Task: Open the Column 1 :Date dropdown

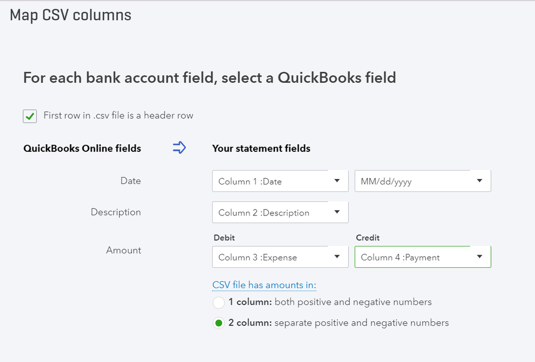Action: click(x=280, y=181)
